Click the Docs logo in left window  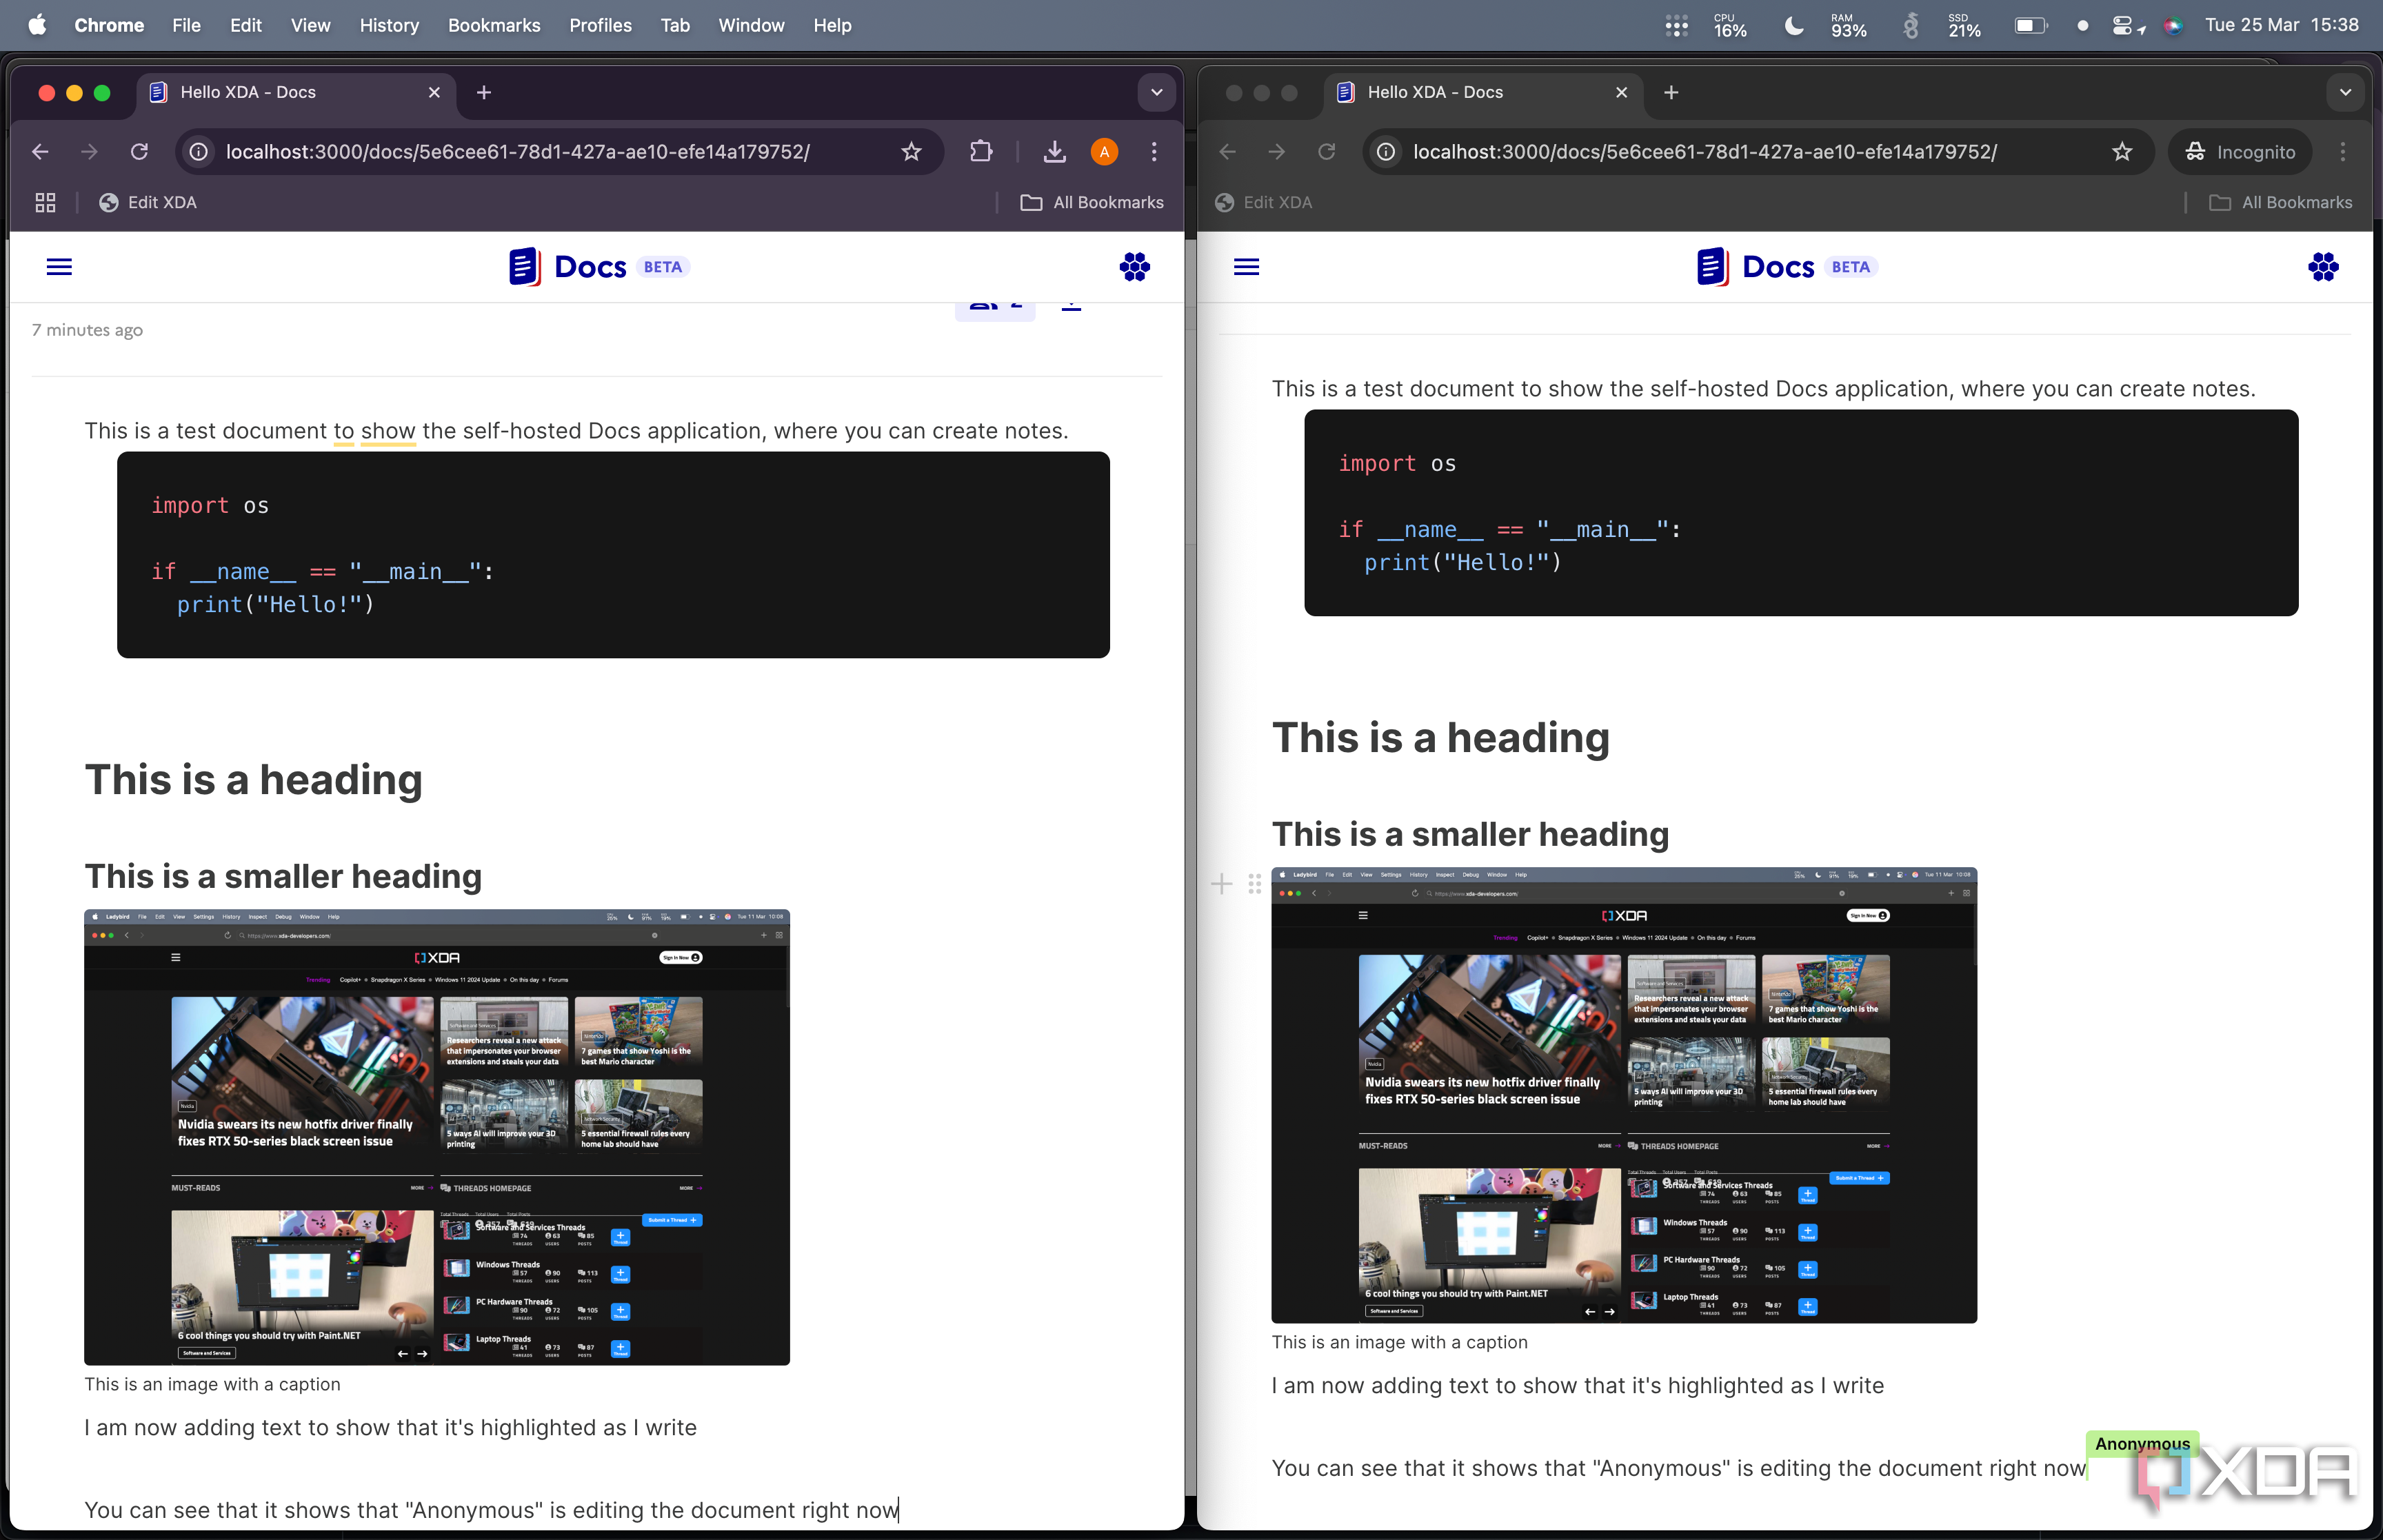[598, 267]
